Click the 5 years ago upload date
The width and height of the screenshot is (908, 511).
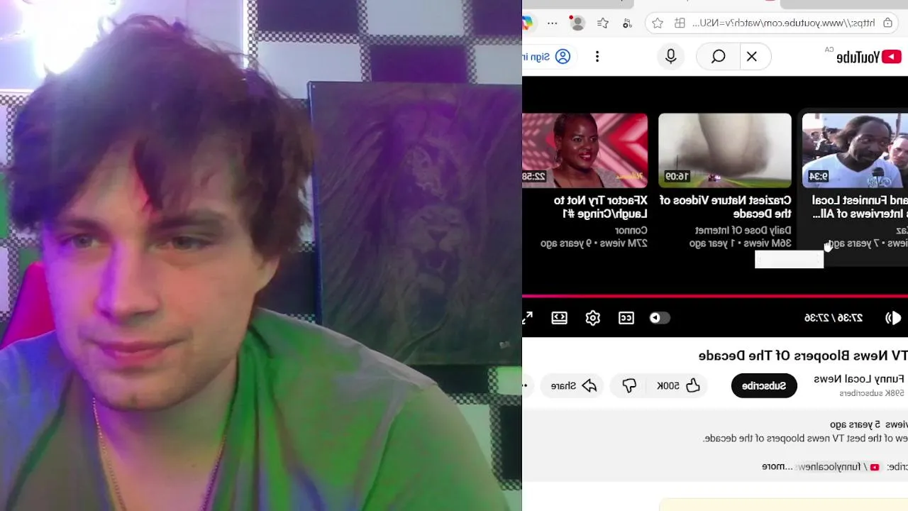click(x=855, y=424)
